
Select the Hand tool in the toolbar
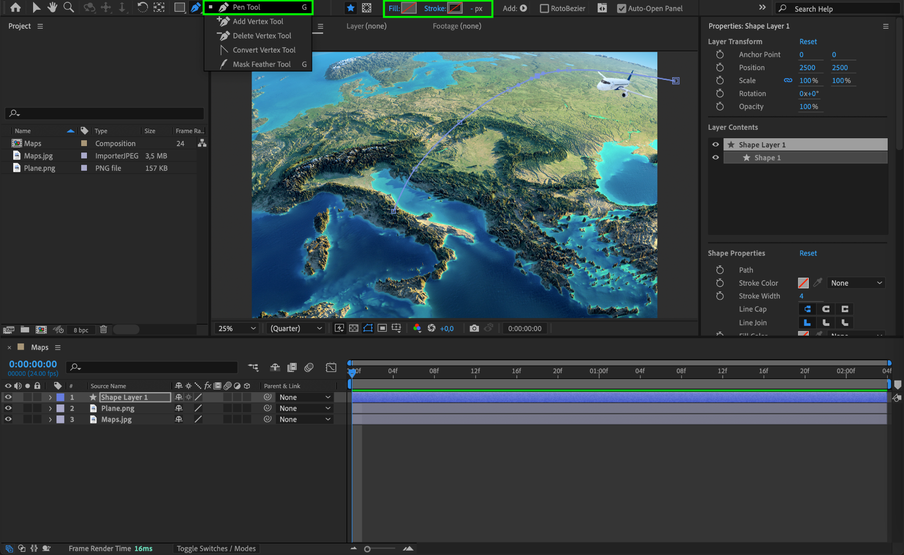point(52,7)
